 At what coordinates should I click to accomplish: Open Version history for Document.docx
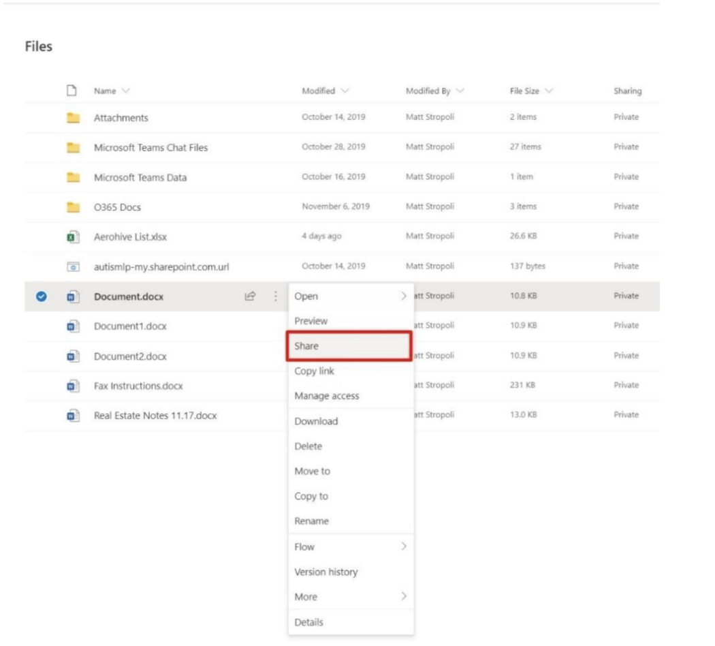coord(325,572)
